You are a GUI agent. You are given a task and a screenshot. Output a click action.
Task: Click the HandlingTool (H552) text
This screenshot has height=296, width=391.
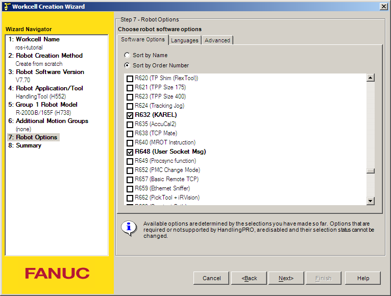[x=41, y=96]
